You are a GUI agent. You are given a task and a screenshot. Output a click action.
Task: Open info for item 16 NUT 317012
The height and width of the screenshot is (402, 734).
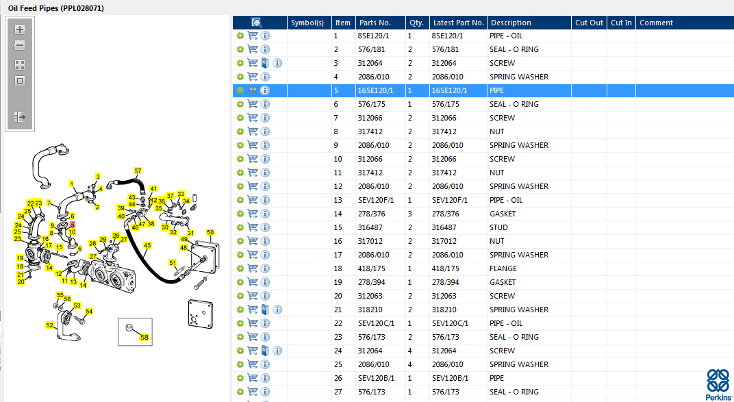(x=265, y=241)
